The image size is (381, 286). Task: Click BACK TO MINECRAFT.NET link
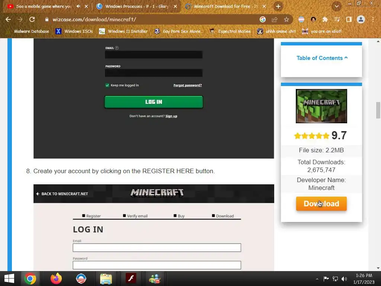click(62, 194)
